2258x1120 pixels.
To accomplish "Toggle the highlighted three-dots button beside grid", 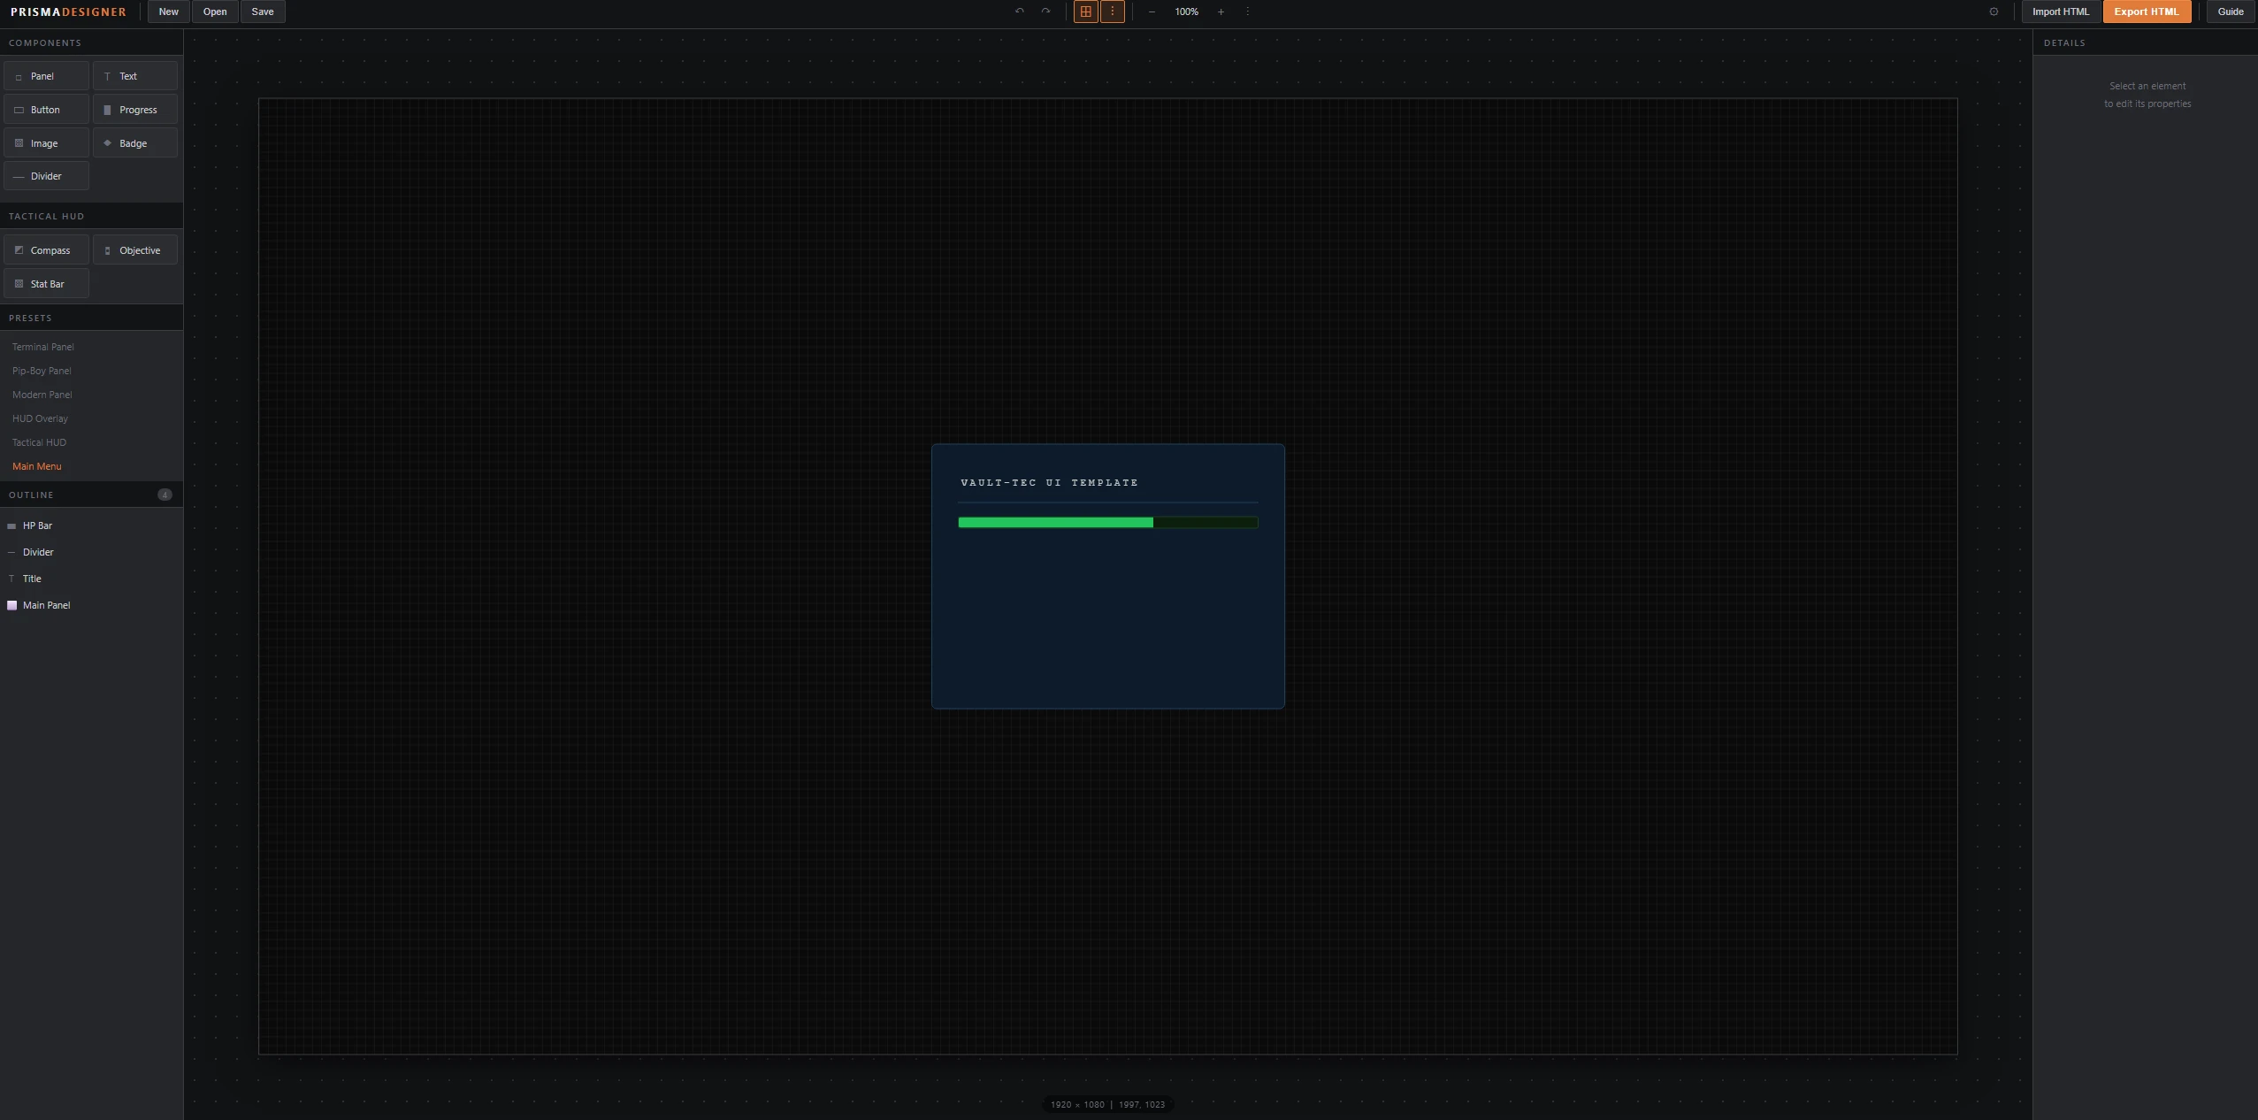I will tap(1112, 12).
